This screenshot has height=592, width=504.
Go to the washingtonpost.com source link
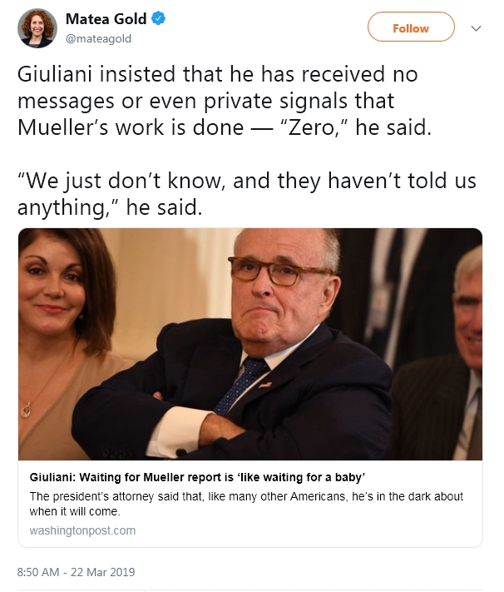[x=82, y=530]
